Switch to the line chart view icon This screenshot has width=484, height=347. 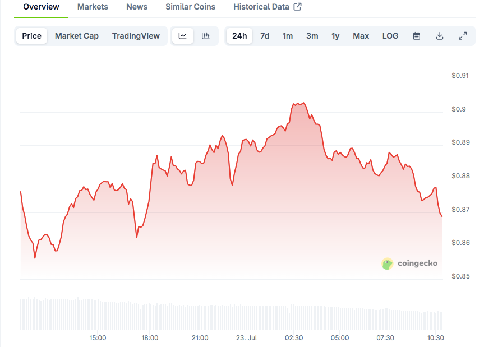(183, 36)
